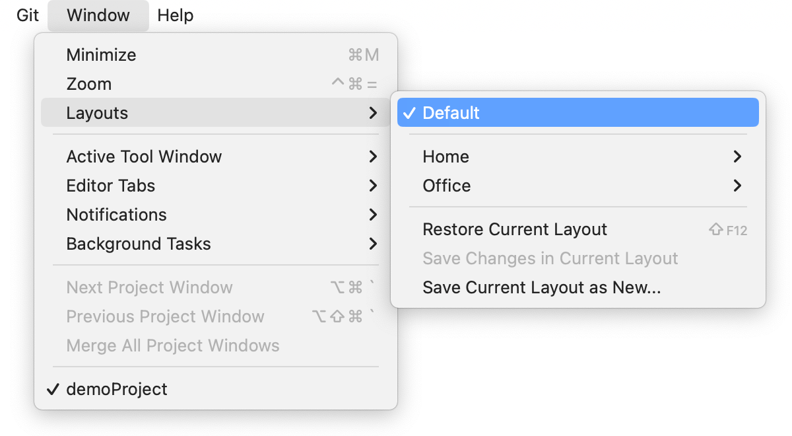Expand the Notifications submenu
The width and height of the screenshot is (792, 436).
tap(116, 215)
